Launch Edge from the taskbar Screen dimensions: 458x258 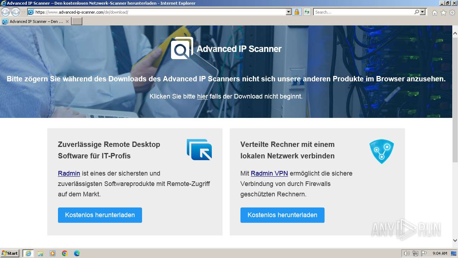point(77,253)
